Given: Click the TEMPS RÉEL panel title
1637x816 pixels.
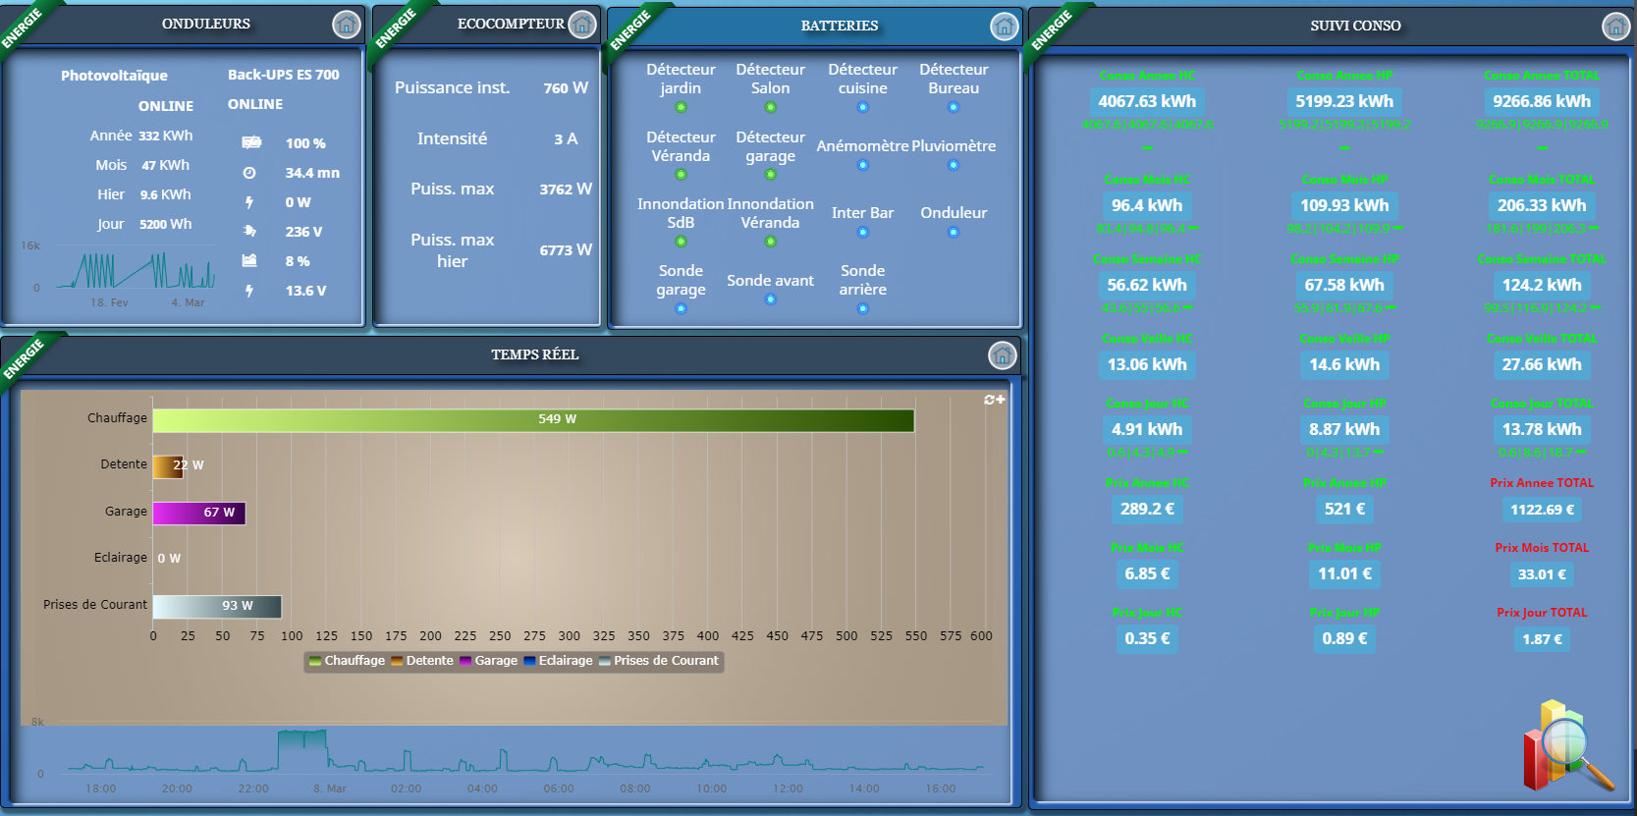Looking at the screenshot, I should [535, 354].
